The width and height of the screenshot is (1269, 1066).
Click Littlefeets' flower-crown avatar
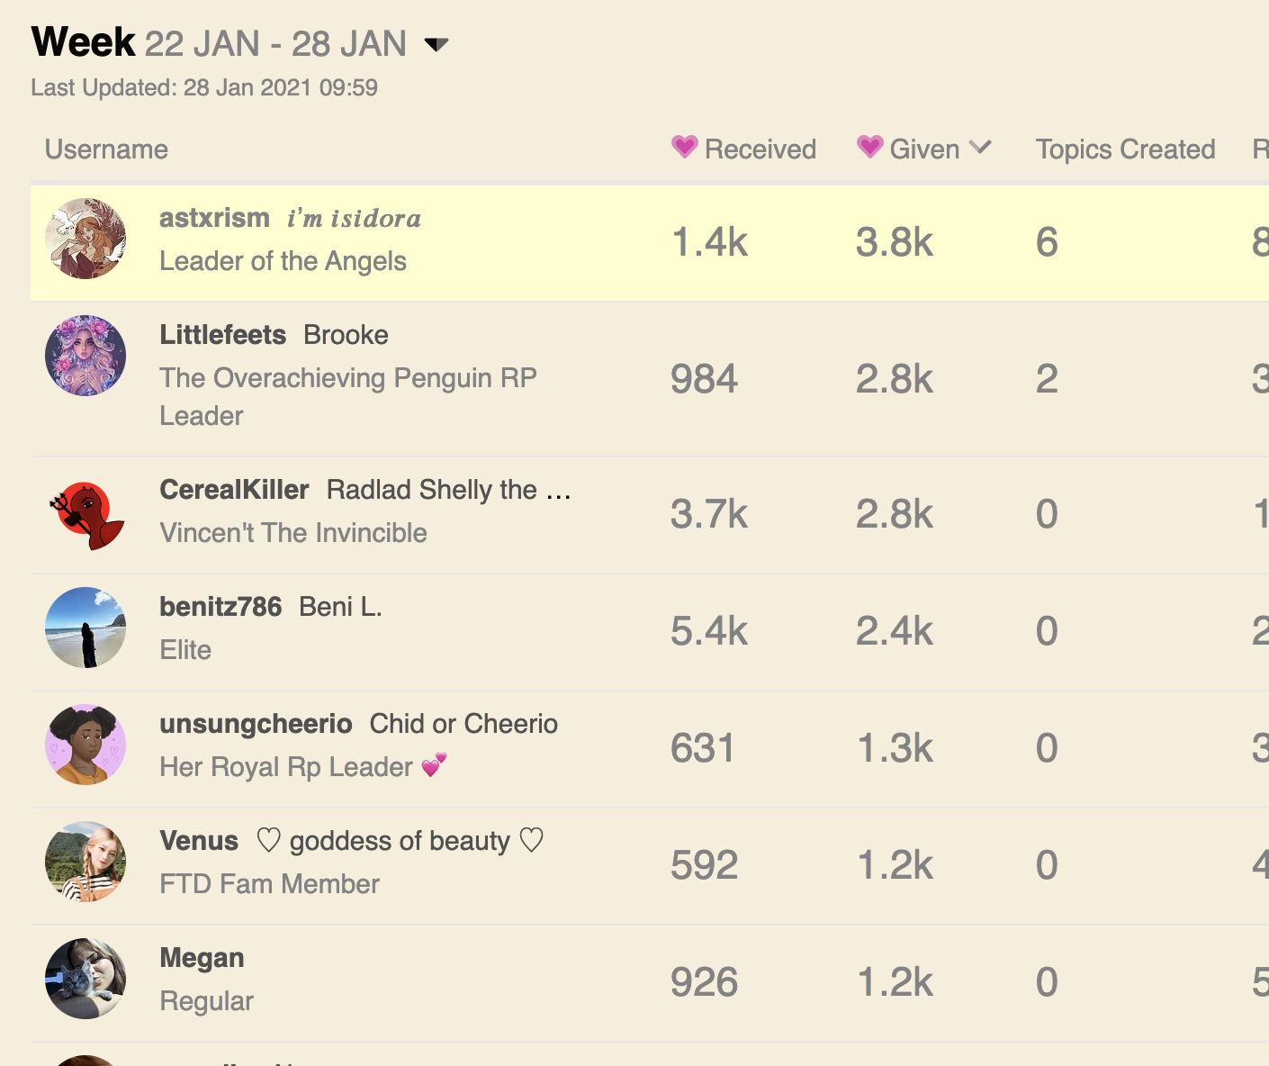click(x=85, y=356)
